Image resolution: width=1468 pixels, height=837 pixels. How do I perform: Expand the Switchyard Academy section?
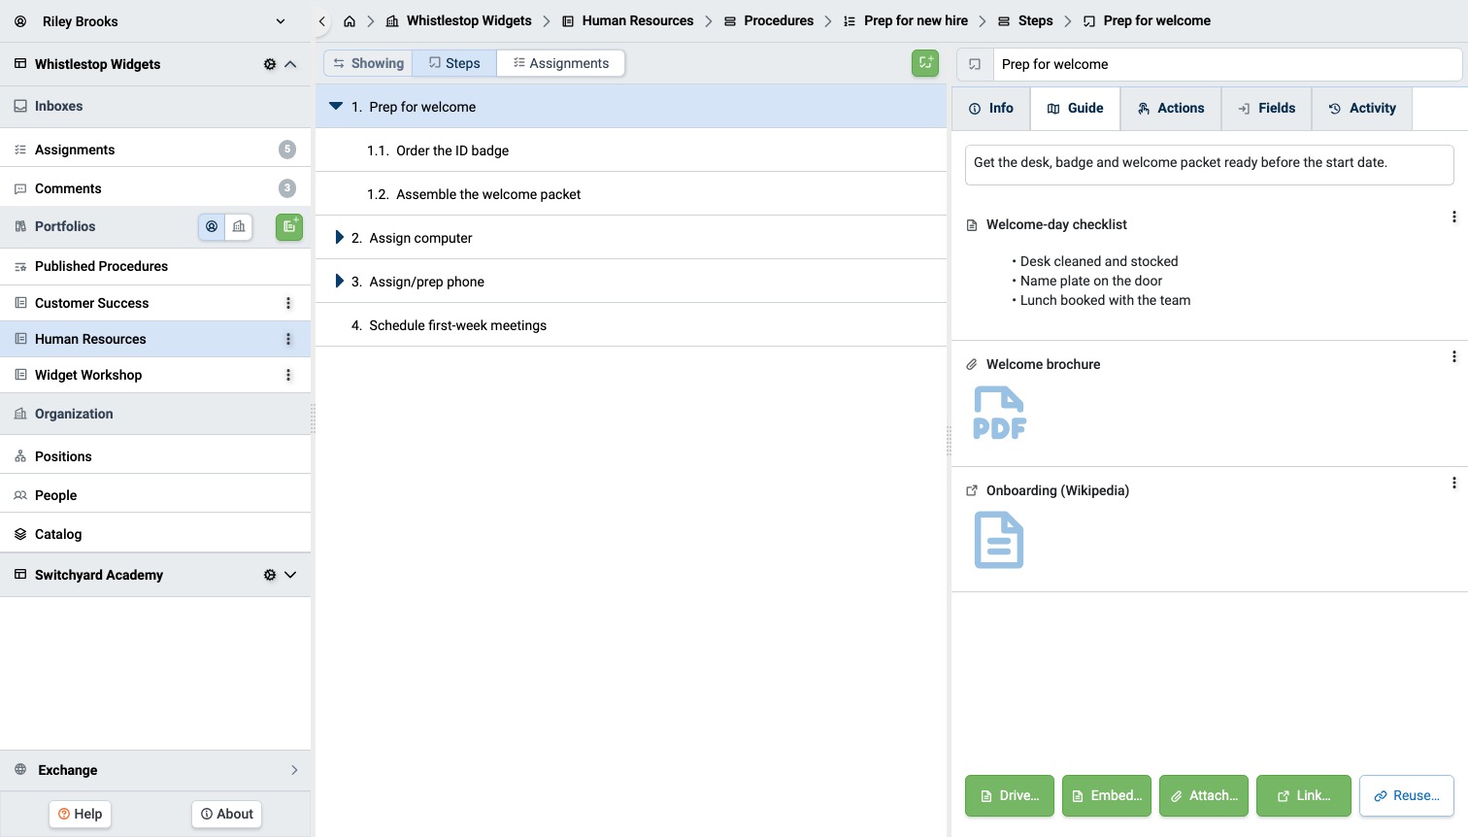[290, 575]
